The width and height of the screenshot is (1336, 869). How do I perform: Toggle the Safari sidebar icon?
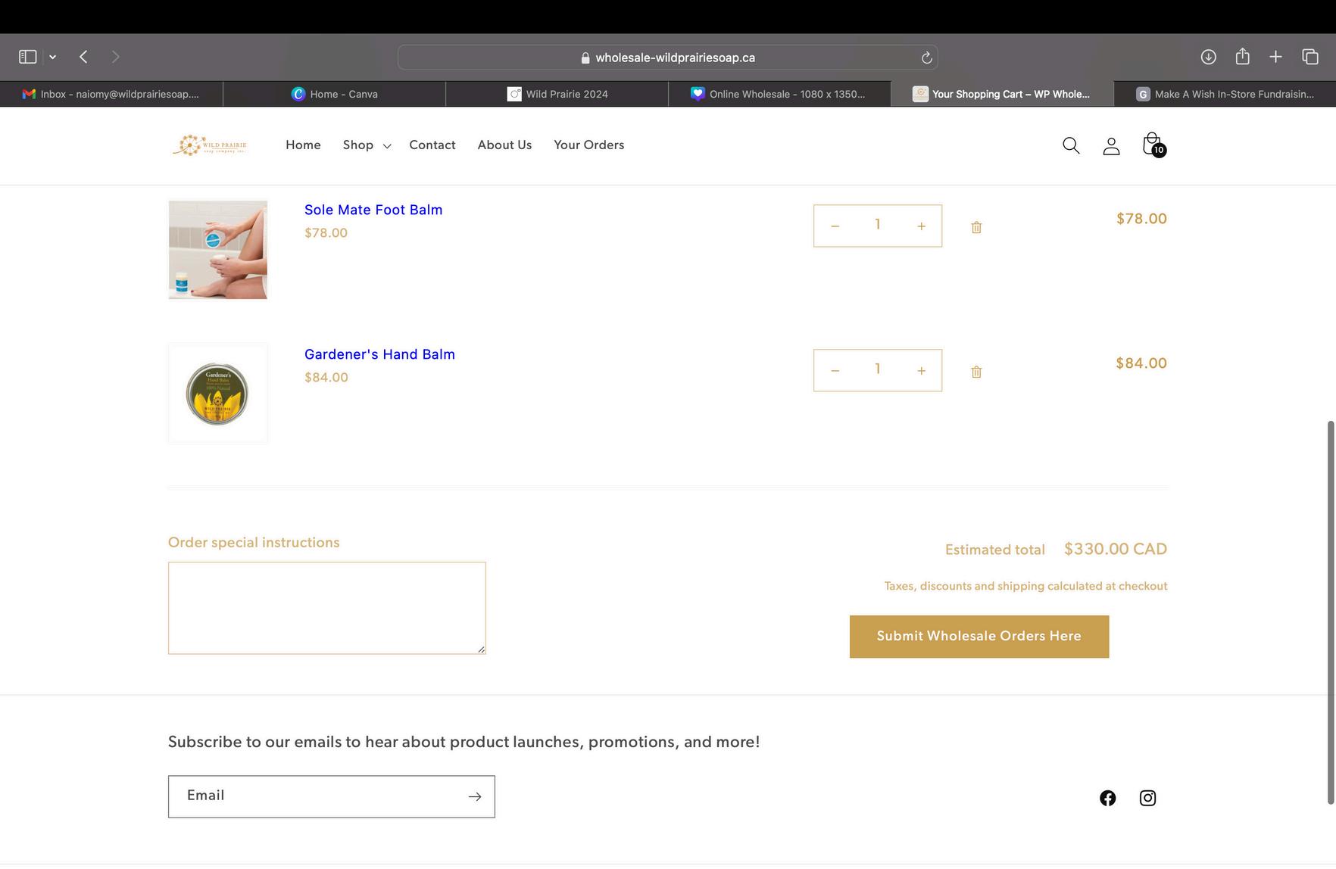tap(28, 57)
